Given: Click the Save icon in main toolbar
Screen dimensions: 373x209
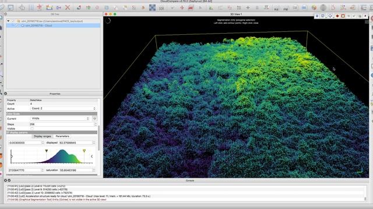Looking at the screenshot, I should (10, 8).
